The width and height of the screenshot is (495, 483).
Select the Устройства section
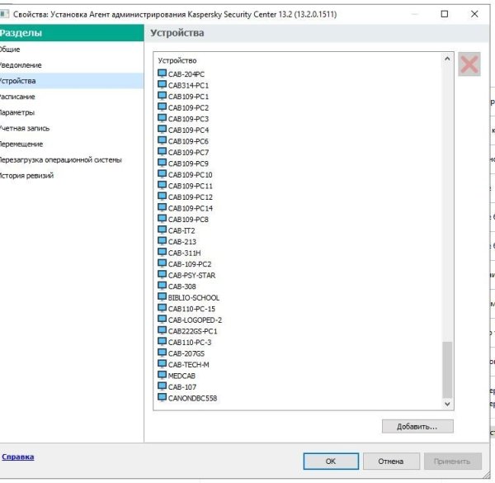[x=72, y=81]
